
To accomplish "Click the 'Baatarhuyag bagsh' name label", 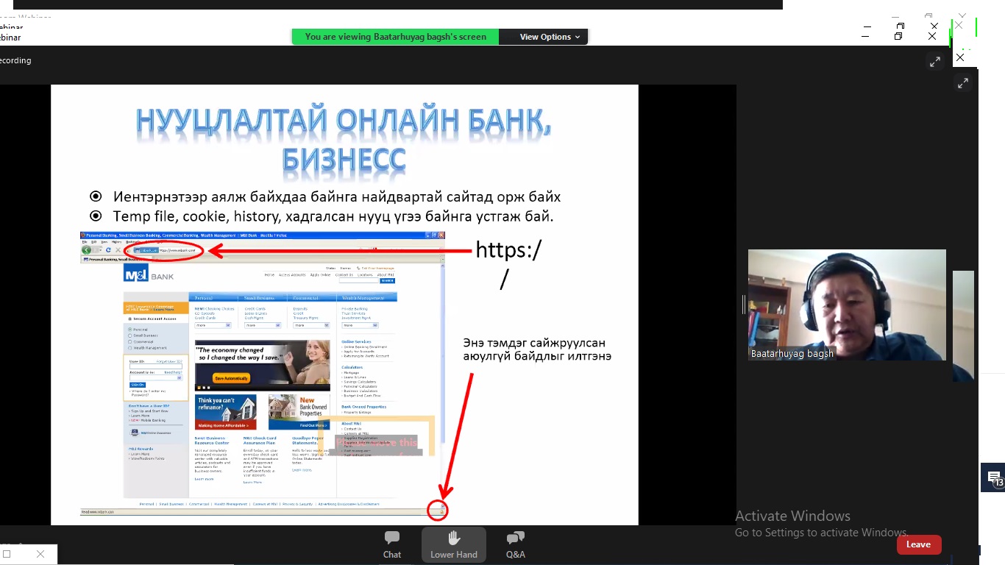I will [x=792, y=354].
